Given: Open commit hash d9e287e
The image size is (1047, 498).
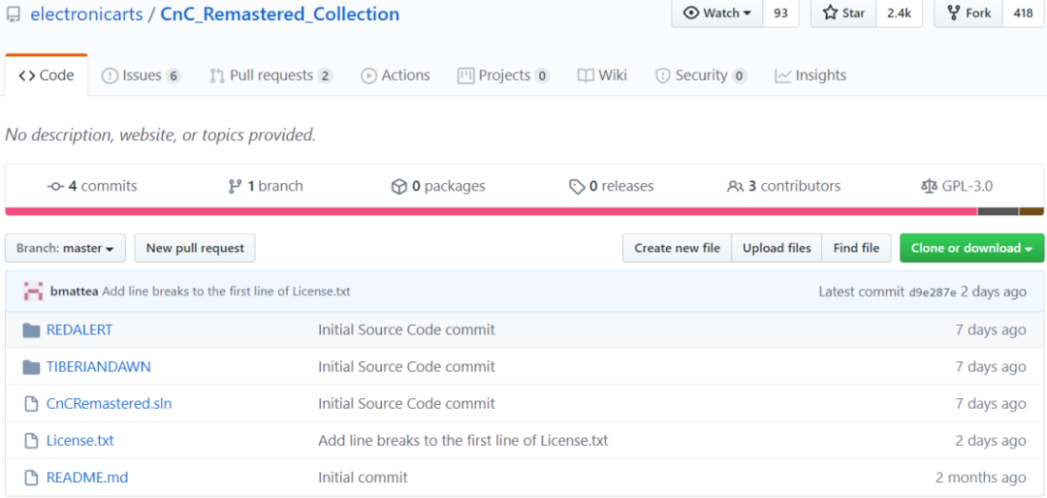Looking at the screenshot, I should (933, 292).
